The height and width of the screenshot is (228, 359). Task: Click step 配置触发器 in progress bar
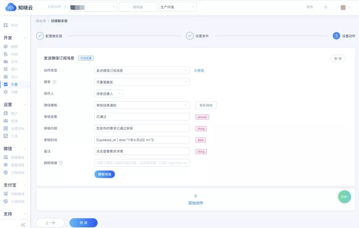(49, 36)
